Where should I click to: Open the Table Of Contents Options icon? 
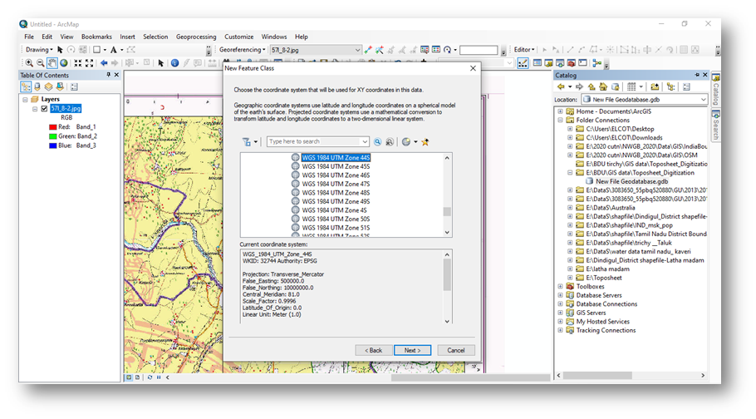74,87
